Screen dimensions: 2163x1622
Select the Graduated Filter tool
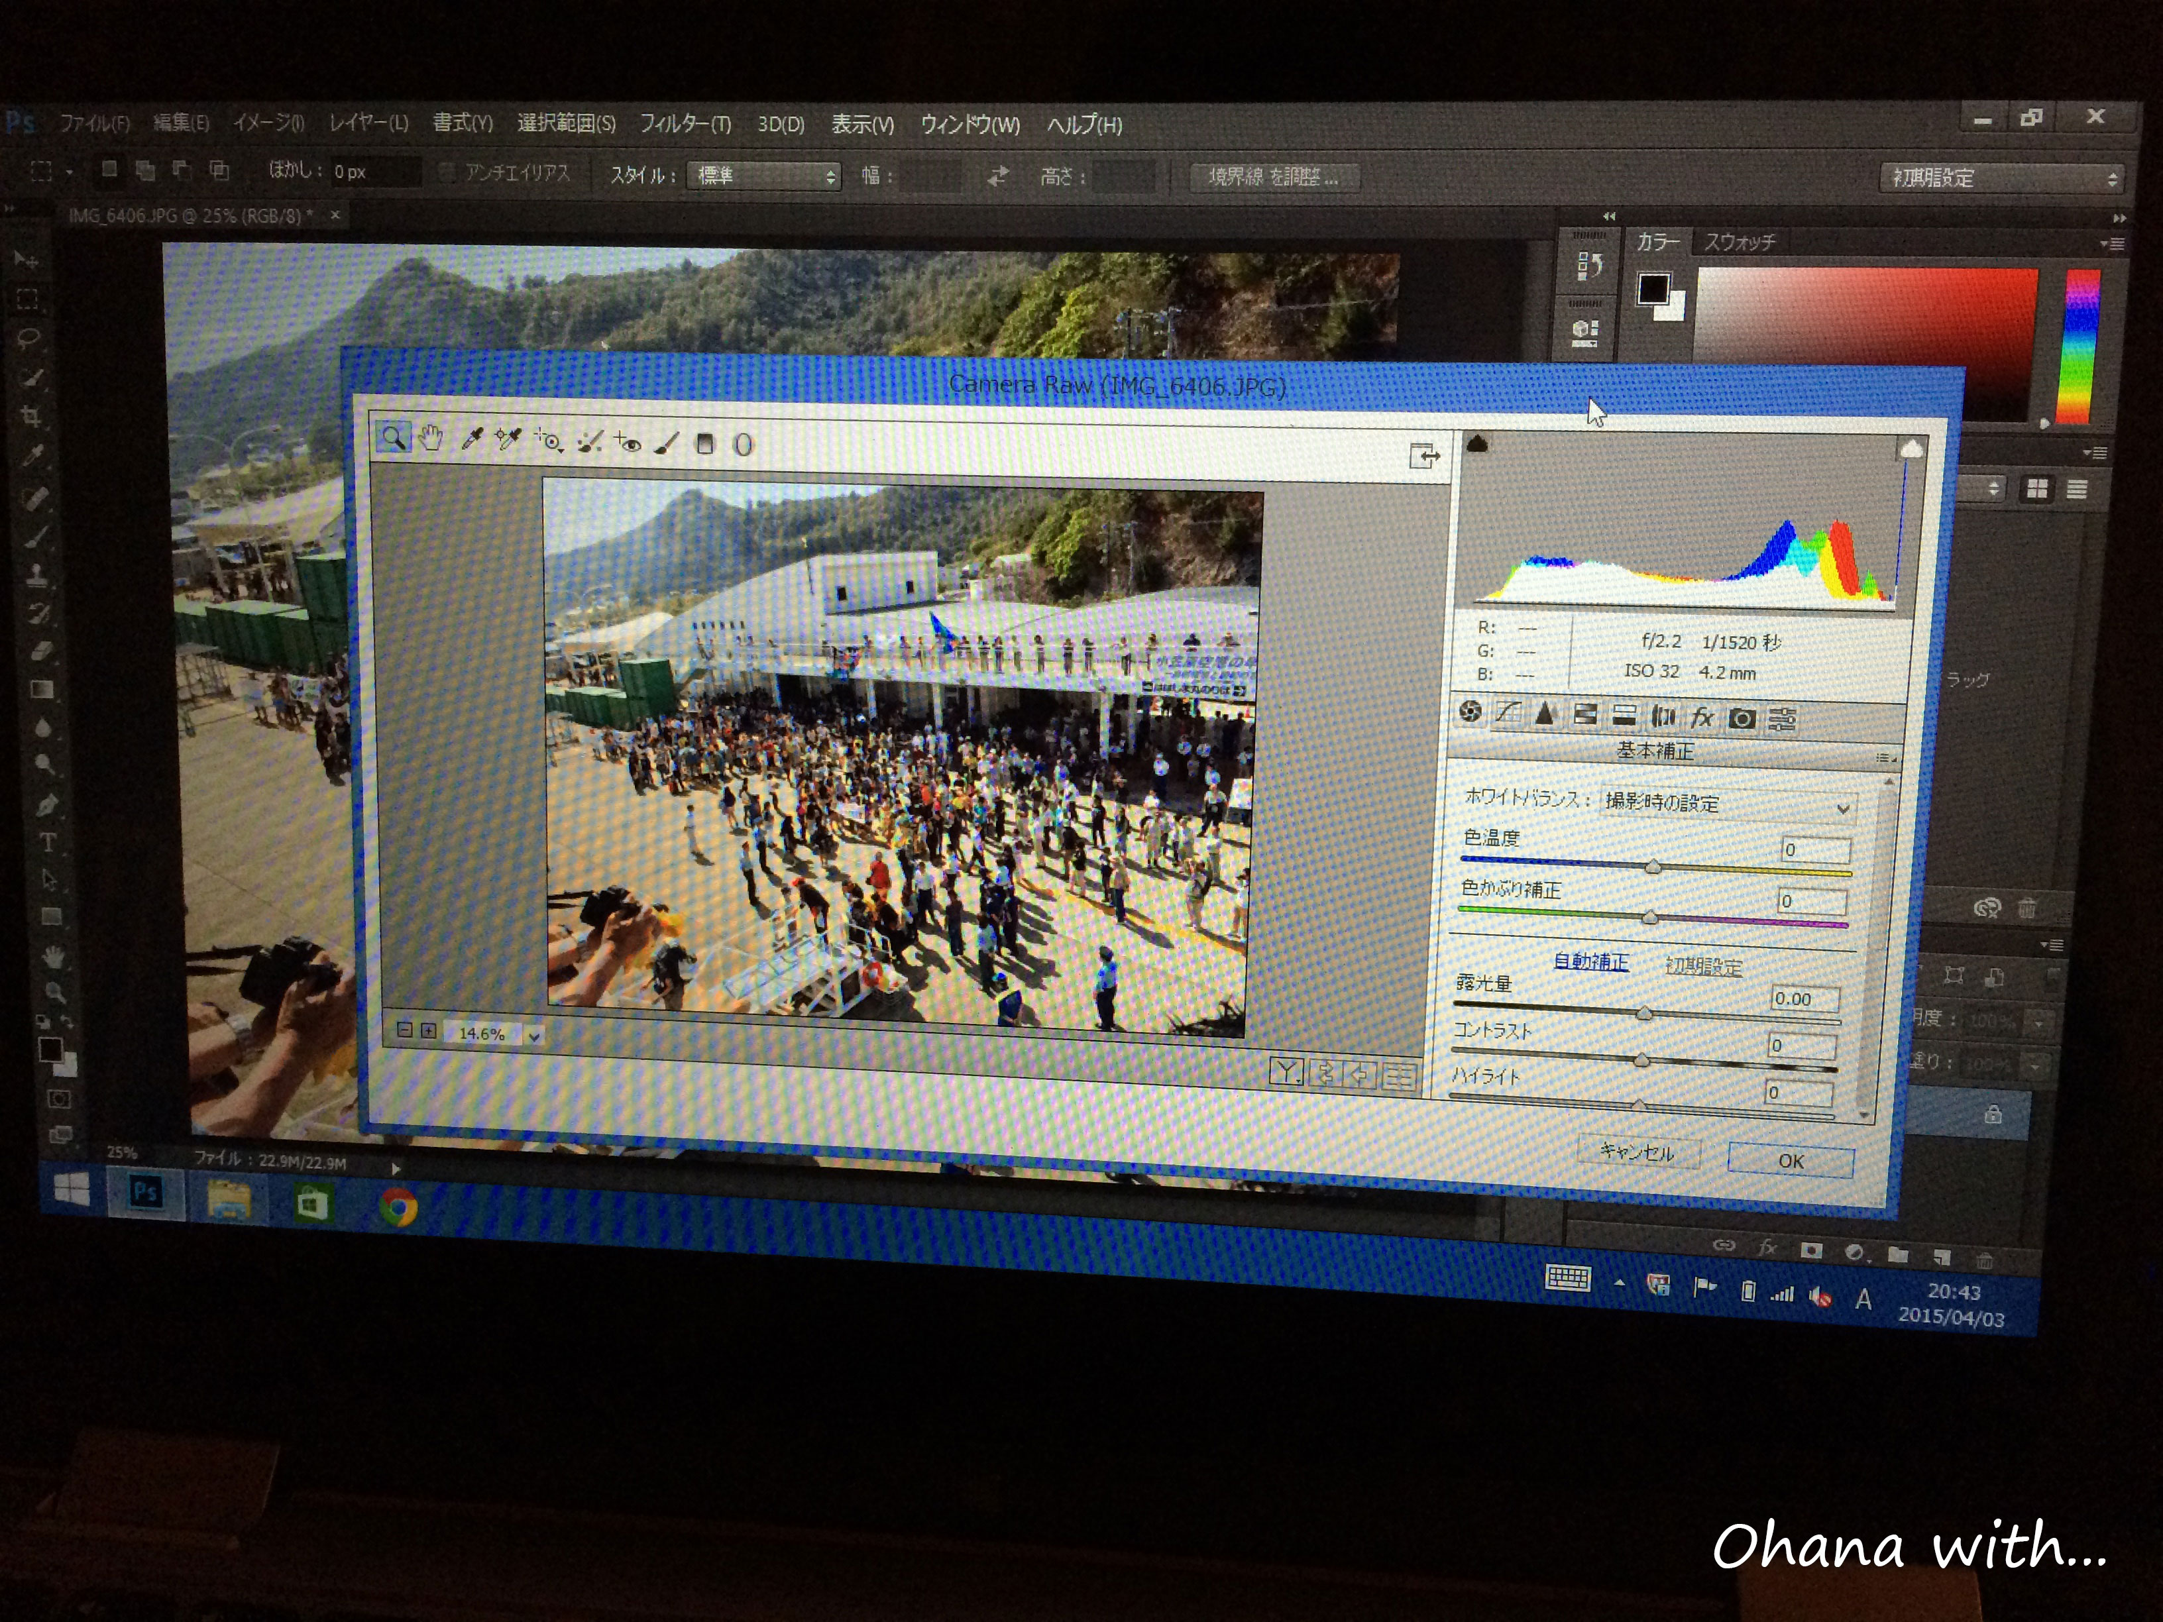pyautogui.click(x=705, y=444)
